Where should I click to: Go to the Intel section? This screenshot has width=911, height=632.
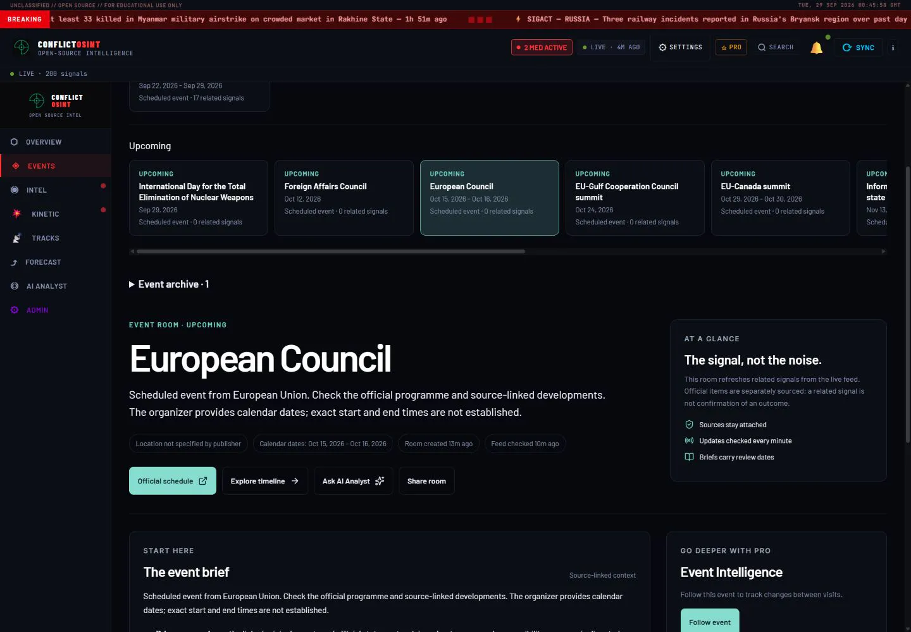tap(55, 190)
